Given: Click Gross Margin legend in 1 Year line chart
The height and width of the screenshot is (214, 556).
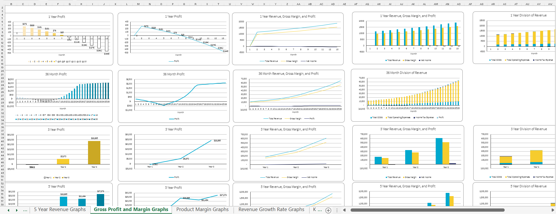Looking at the screenshot, I should click(x=289, y=61).
